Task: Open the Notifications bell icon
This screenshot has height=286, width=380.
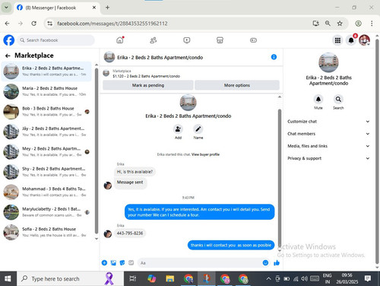Action: pos(351,40)
